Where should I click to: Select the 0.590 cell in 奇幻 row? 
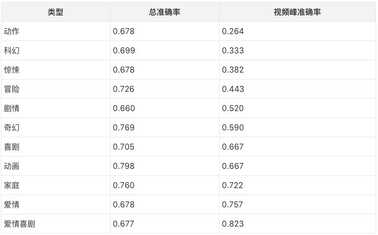click(233, 128)
